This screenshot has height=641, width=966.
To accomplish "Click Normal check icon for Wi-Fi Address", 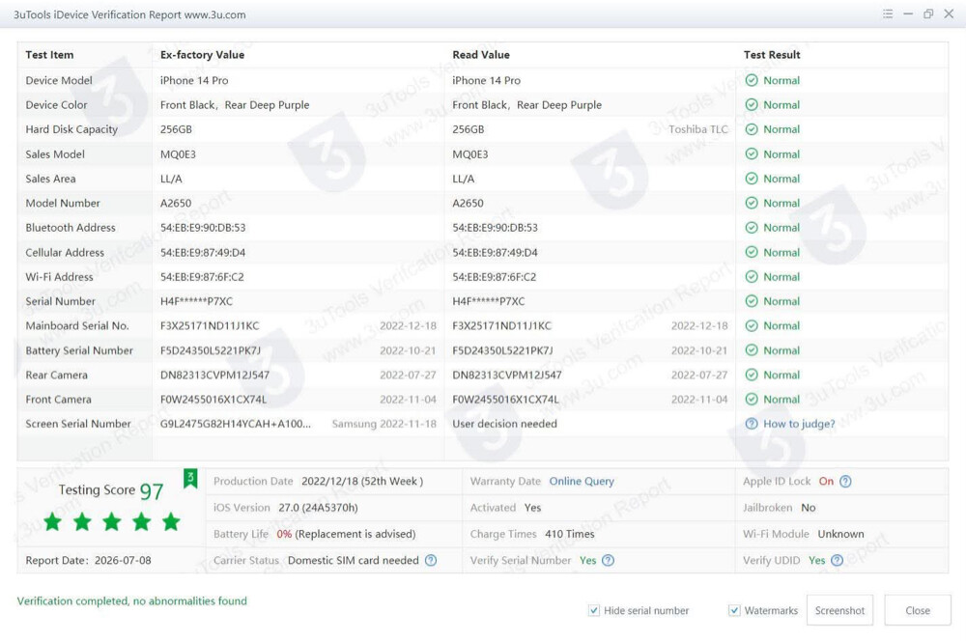I will [x=751, y=277].
